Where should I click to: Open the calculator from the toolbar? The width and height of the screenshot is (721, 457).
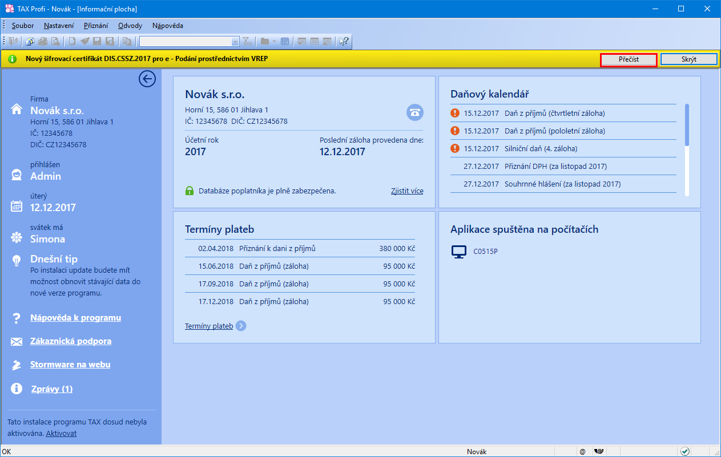[284, 41]
